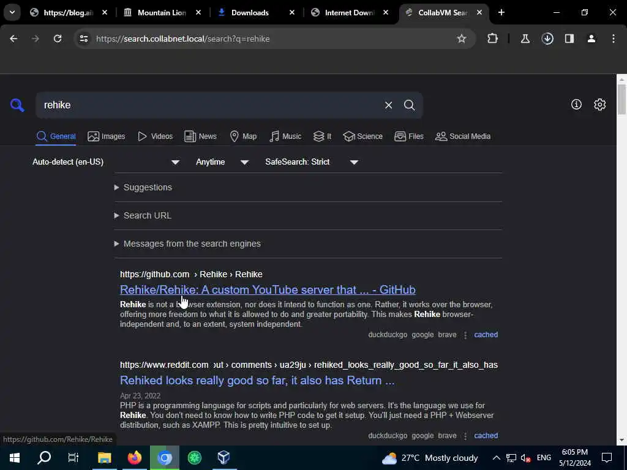This screenshot has height=470, width=627.
Task: Switch to the Internet Download tab
Action: (349, 12)
